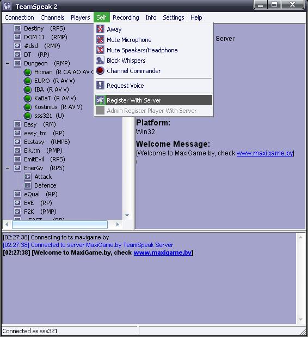This screenshot has width=308, height=337.
Task: Toggle Mute Microphone menu entry
Action: (153, 40)
